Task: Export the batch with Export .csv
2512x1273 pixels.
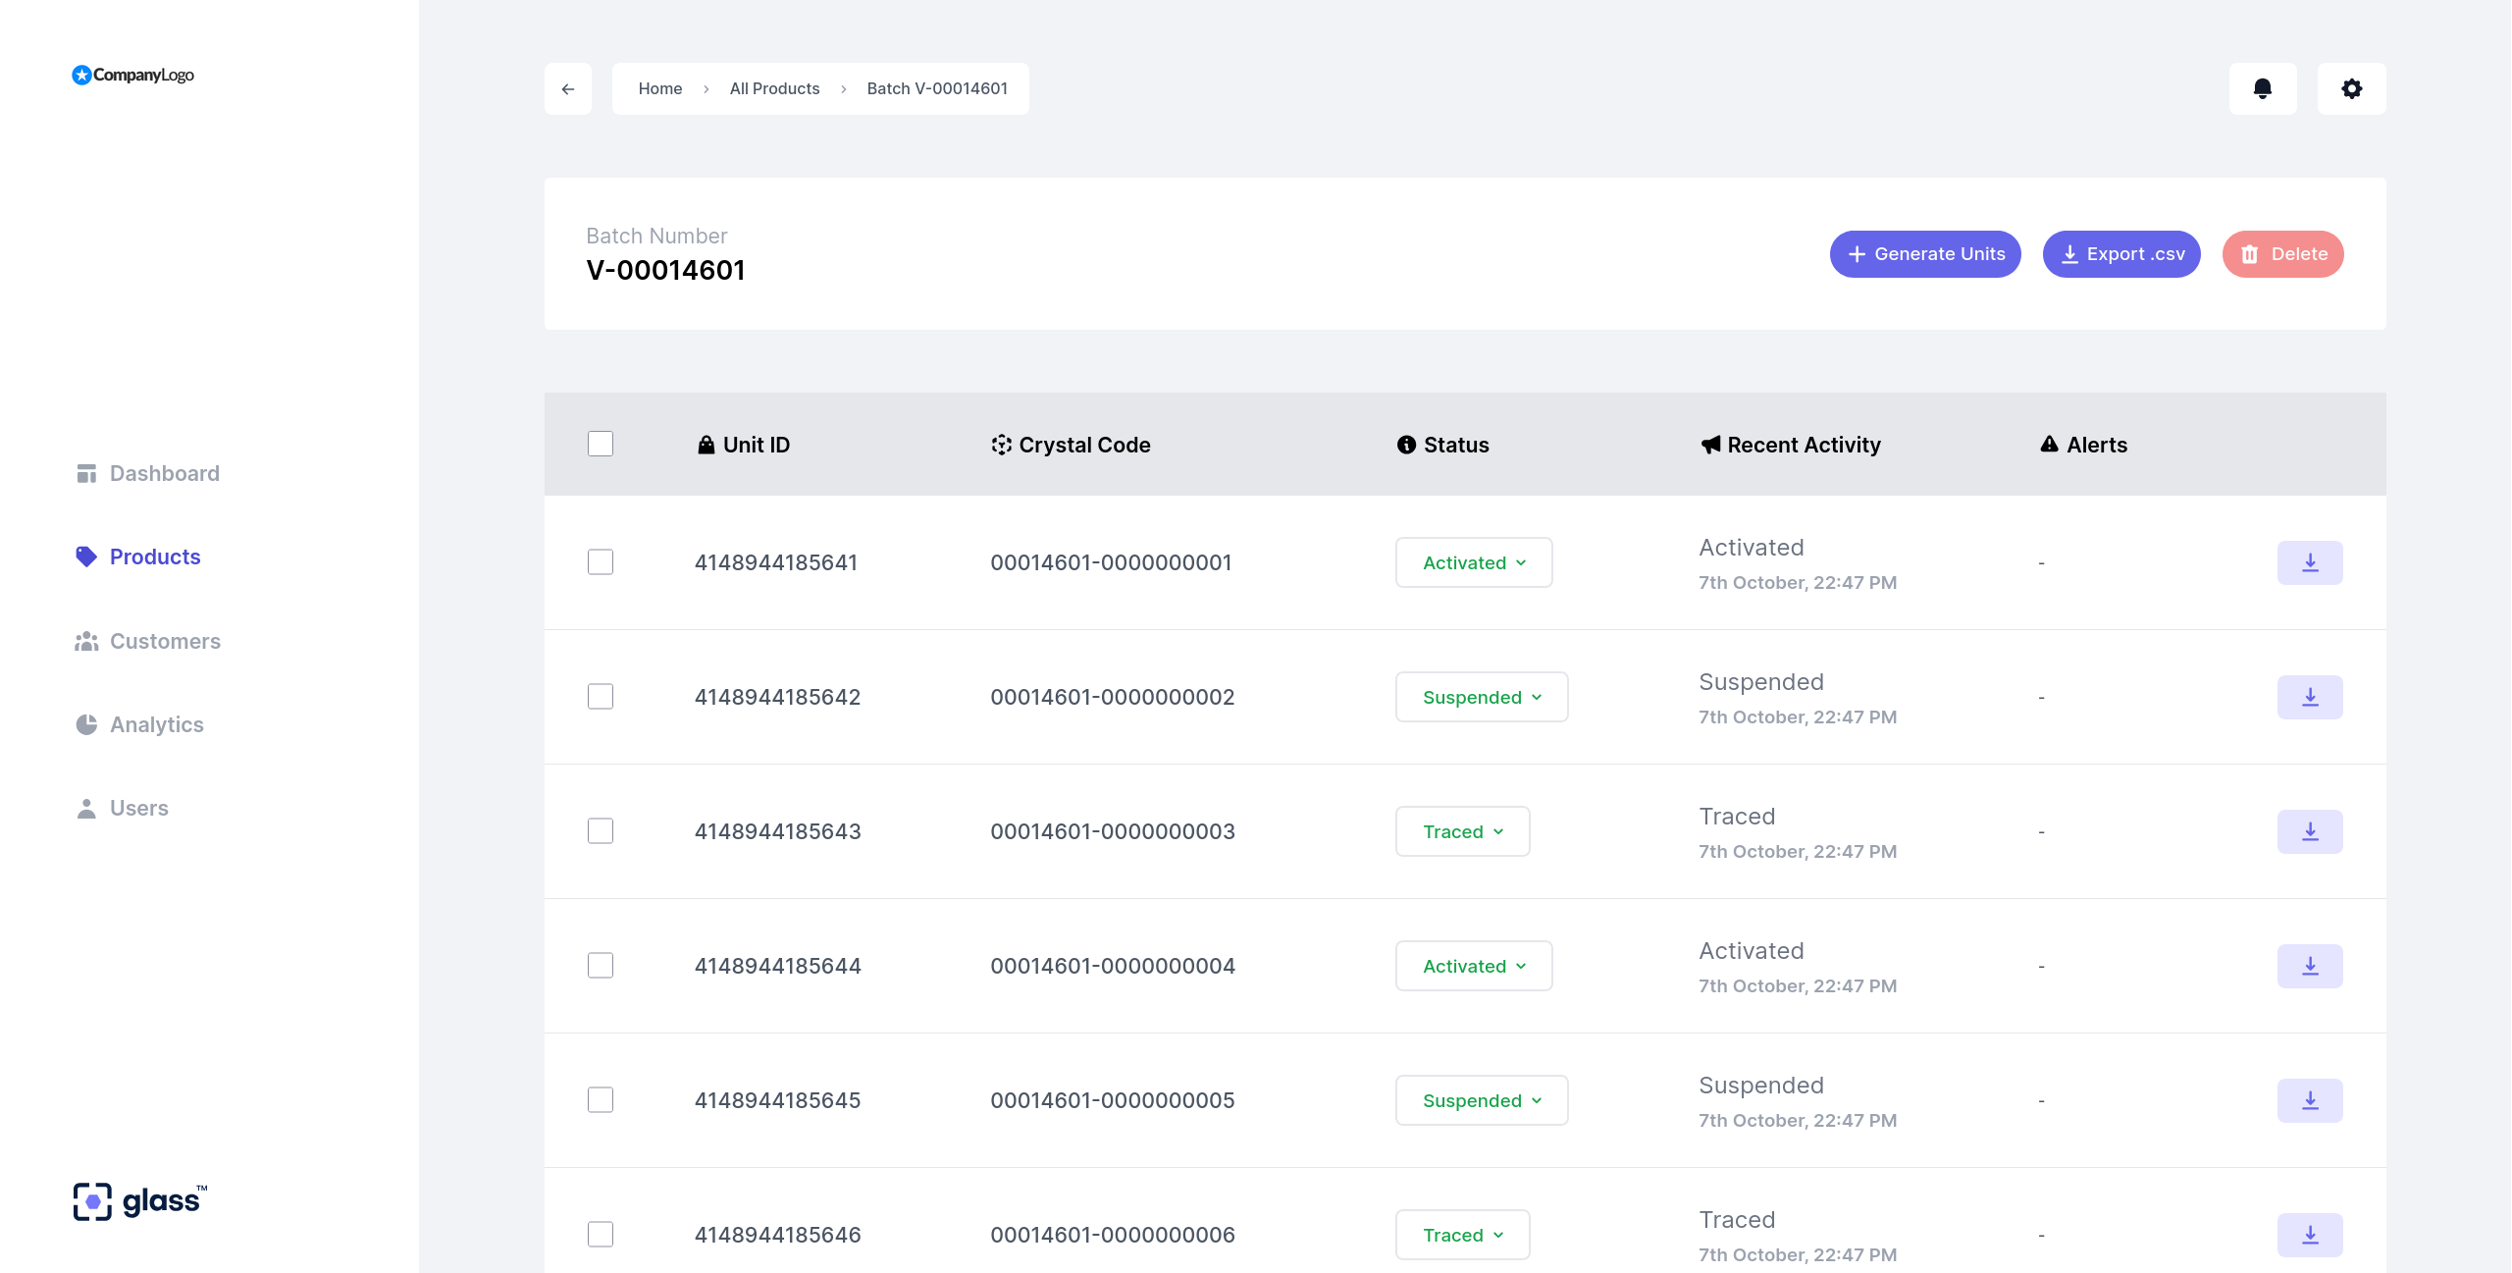Action: pyautogui.click(x=2121, y=253)
